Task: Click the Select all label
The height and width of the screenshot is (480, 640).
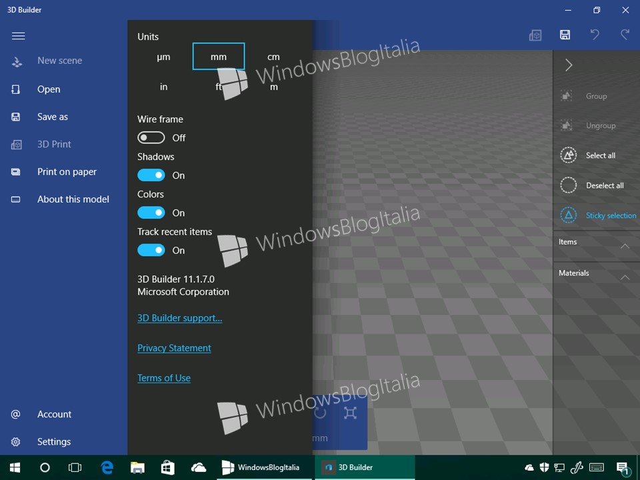Action: point(601,155)
